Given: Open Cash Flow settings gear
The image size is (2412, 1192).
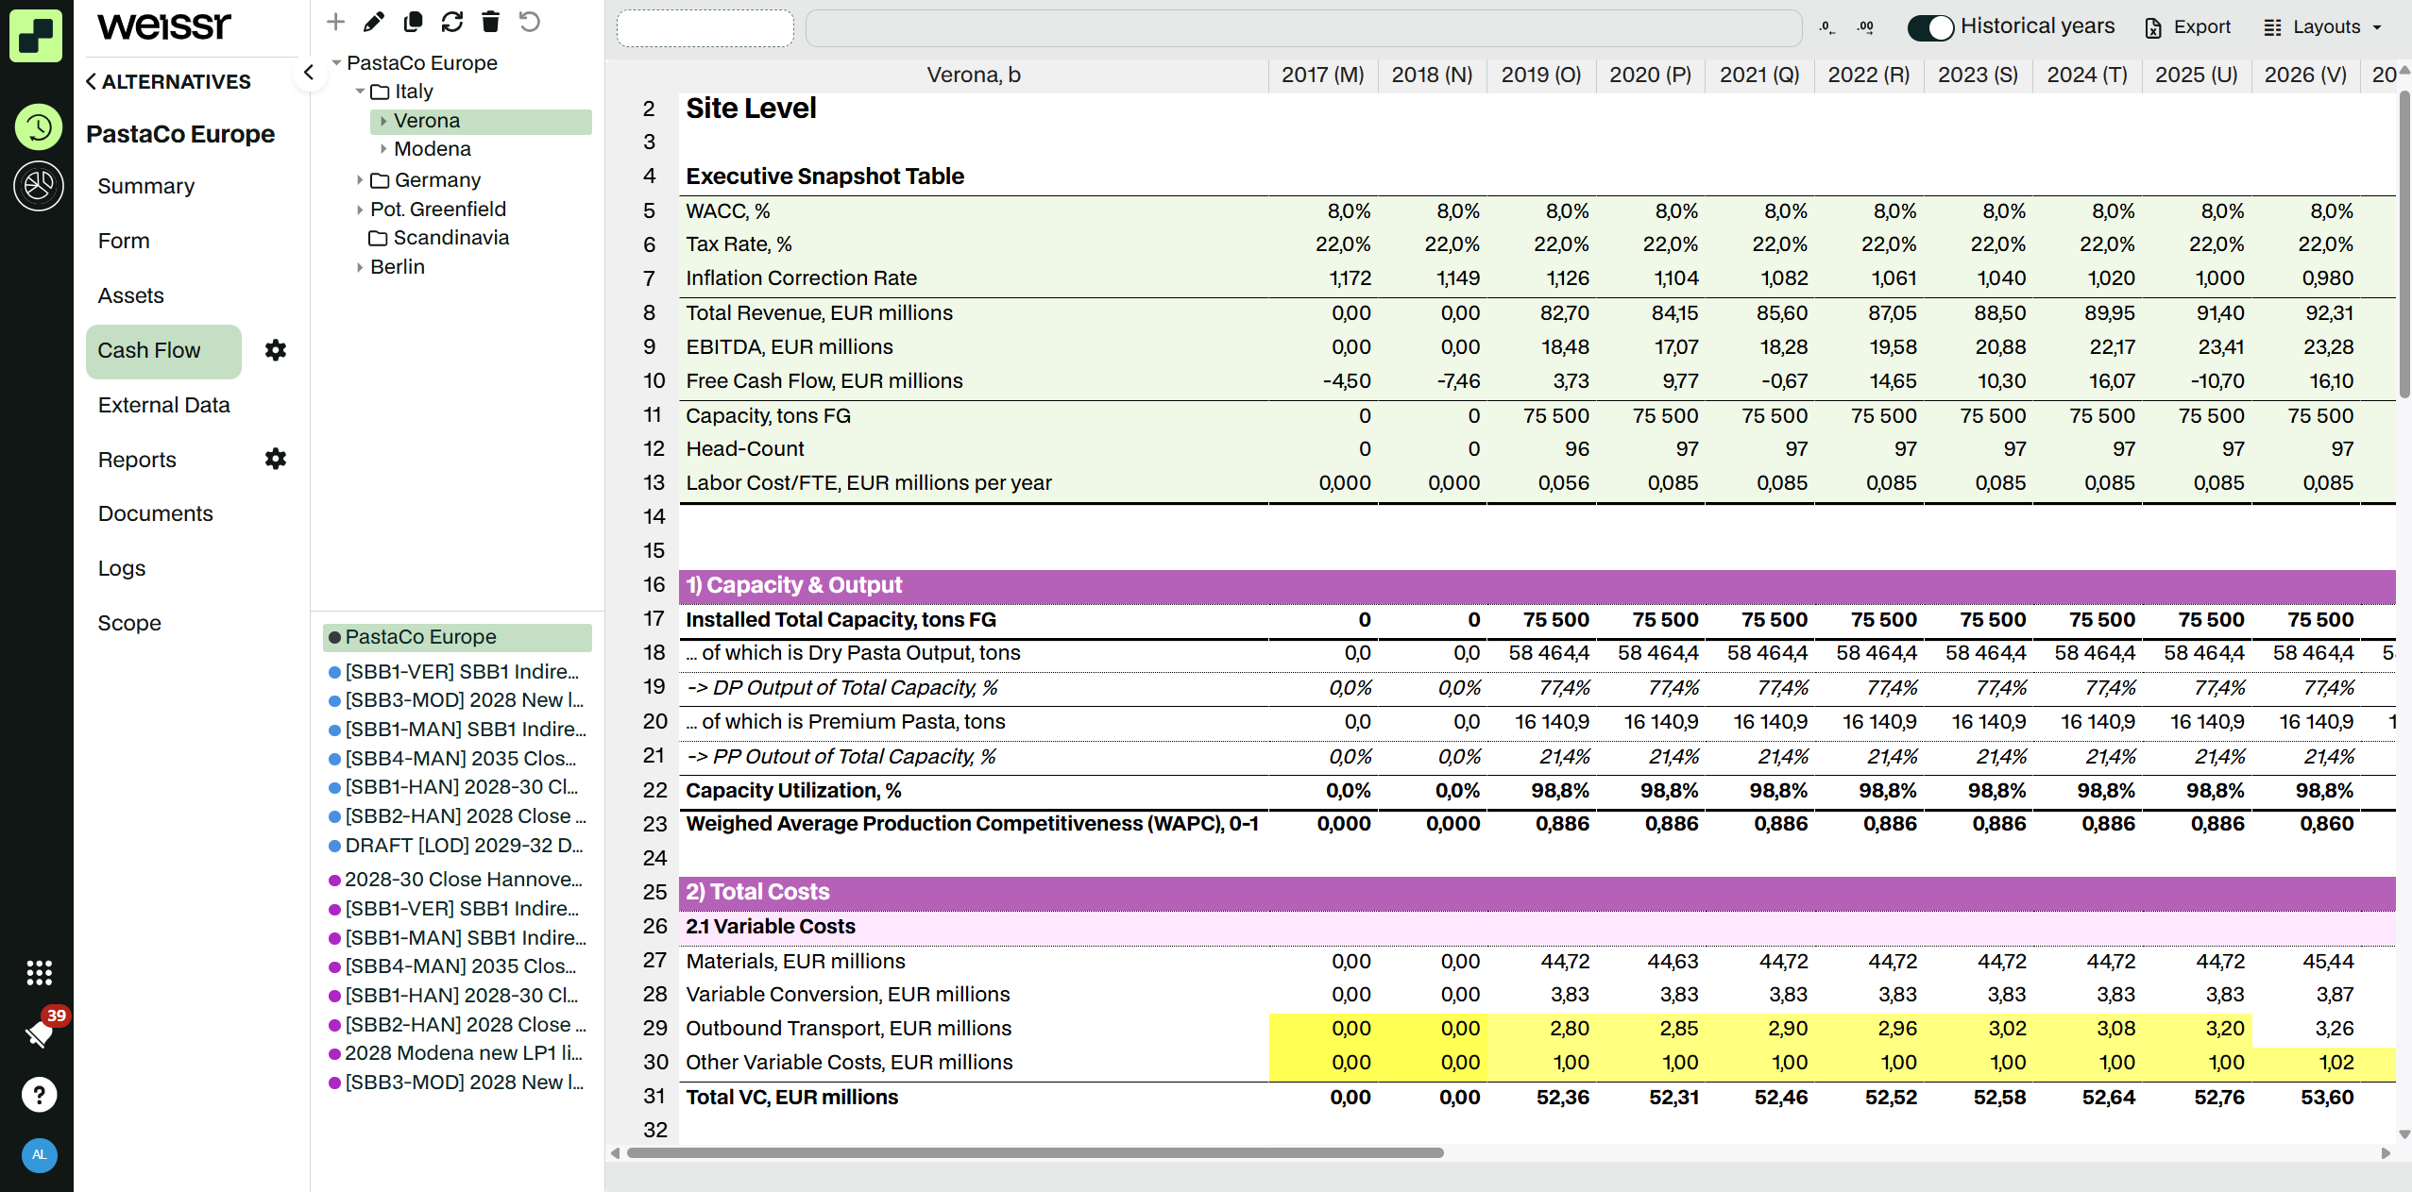Looking at the screenshot, I should 275,350.
